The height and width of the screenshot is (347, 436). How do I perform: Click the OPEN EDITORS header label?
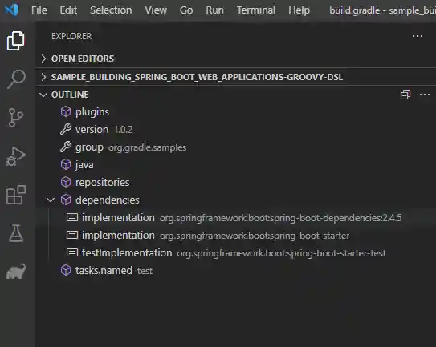(x=83, y=59)
